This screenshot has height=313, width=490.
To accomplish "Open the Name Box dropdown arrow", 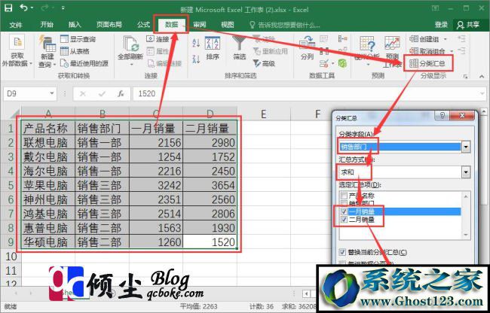I will point(51,93).
